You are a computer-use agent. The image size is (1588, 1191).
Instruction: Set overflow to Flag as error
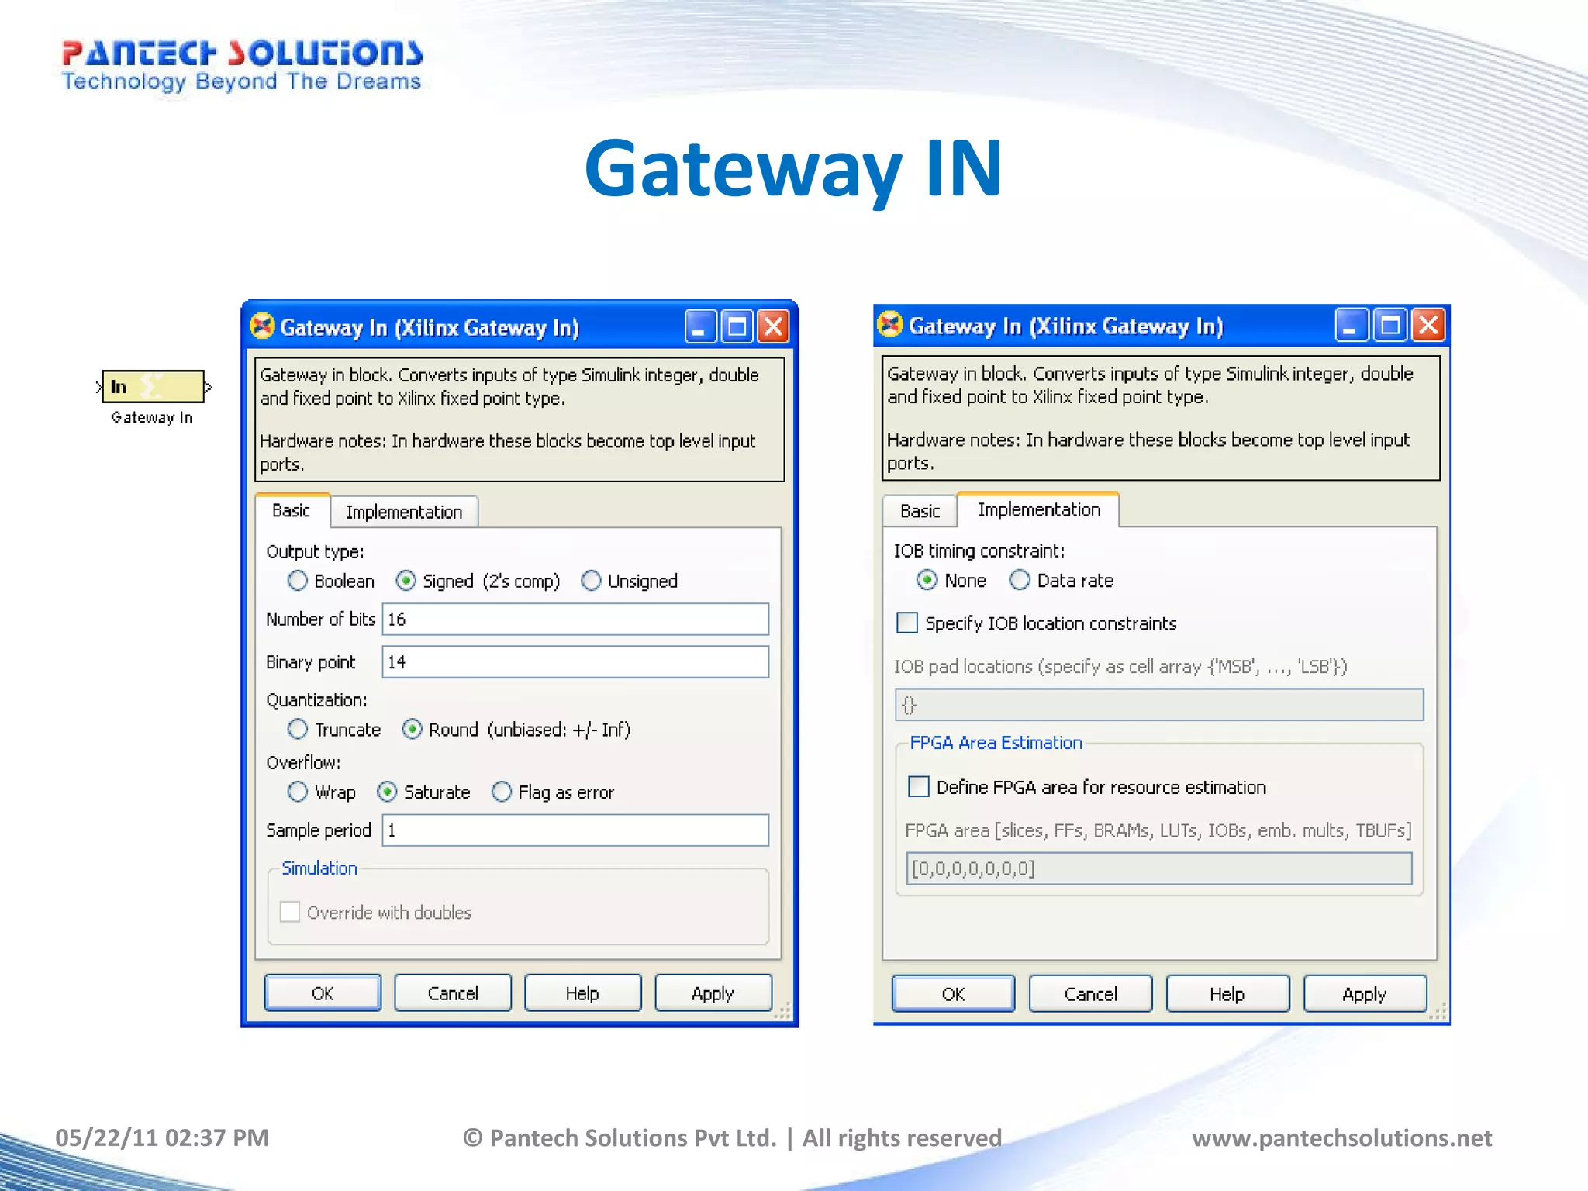point(502,792)
